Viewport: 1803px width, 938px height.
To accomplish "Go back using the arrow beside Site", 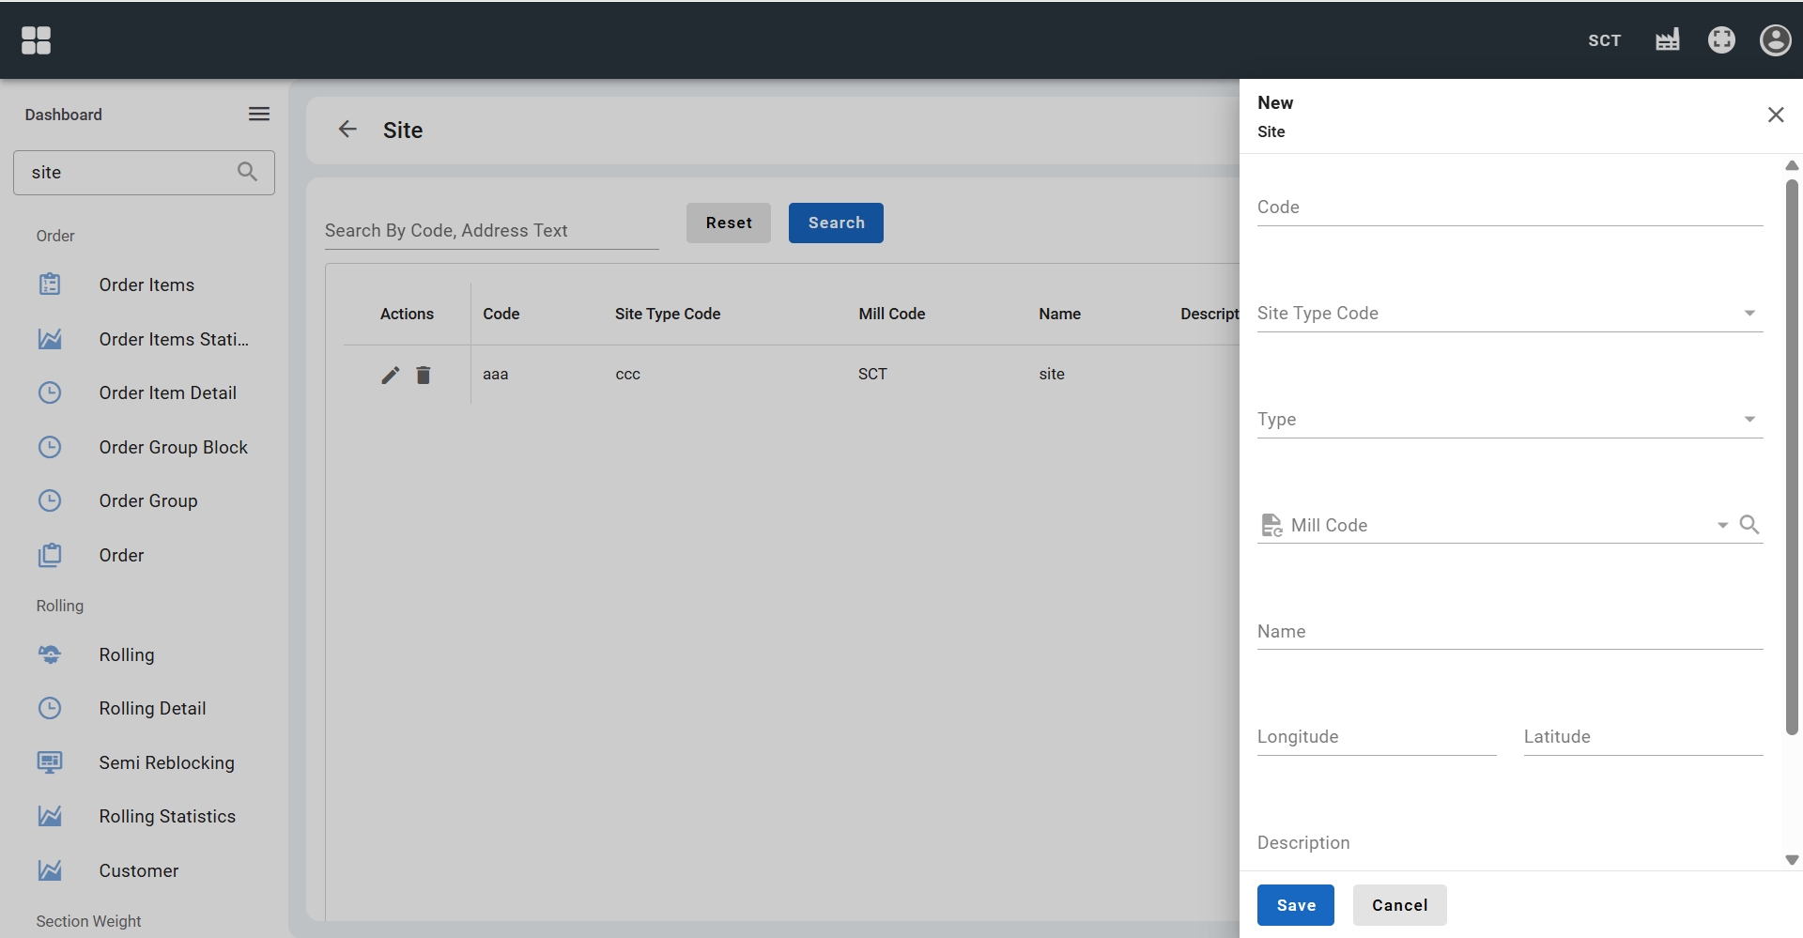I will (x=347, y=130).
